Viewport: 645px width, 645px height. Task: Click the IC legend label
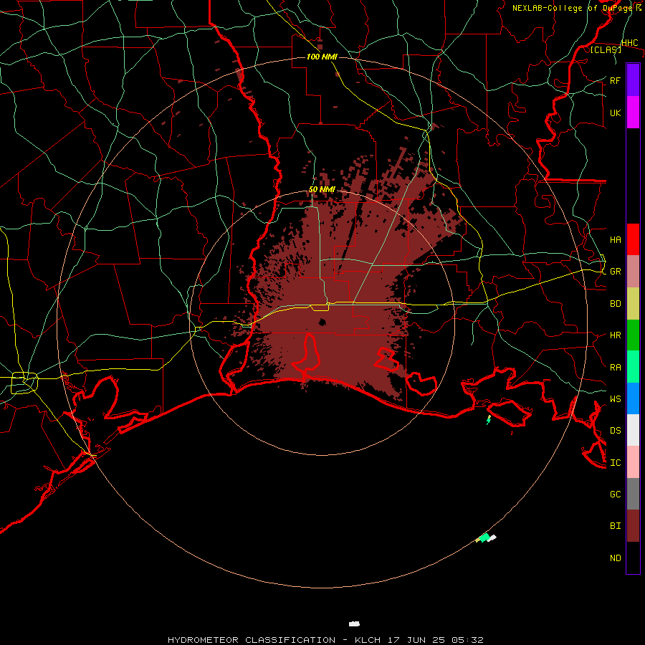click(x=615, y=463)
